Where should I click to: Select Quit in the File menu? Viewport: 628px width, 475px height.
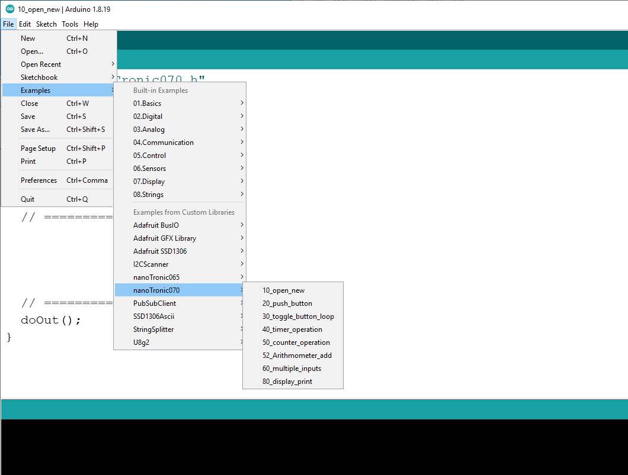(28, 199)
